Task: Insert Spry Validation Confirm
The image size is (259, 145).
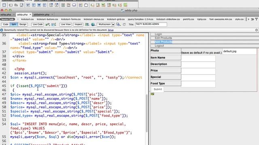Action: pyautogui.click(x=120, y=5)
